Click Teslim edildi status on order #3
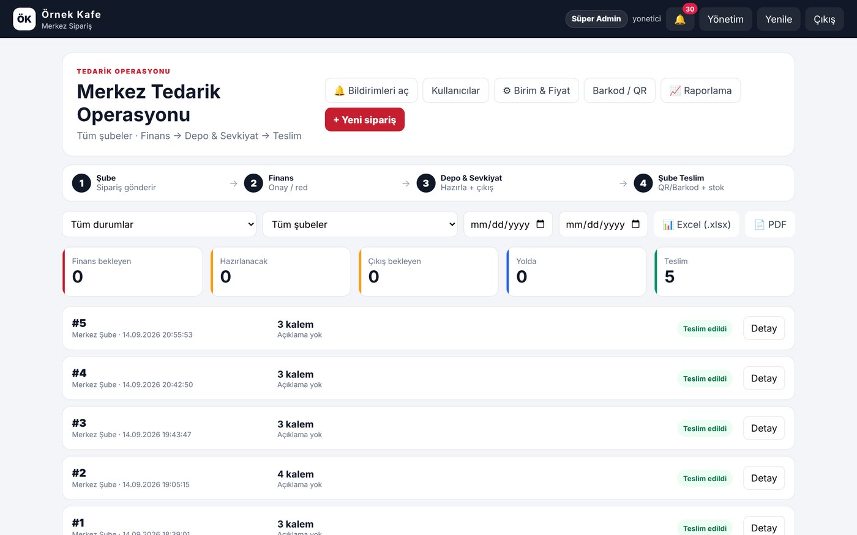The width and height of the screenshot is (857, 535). [705, 429]
